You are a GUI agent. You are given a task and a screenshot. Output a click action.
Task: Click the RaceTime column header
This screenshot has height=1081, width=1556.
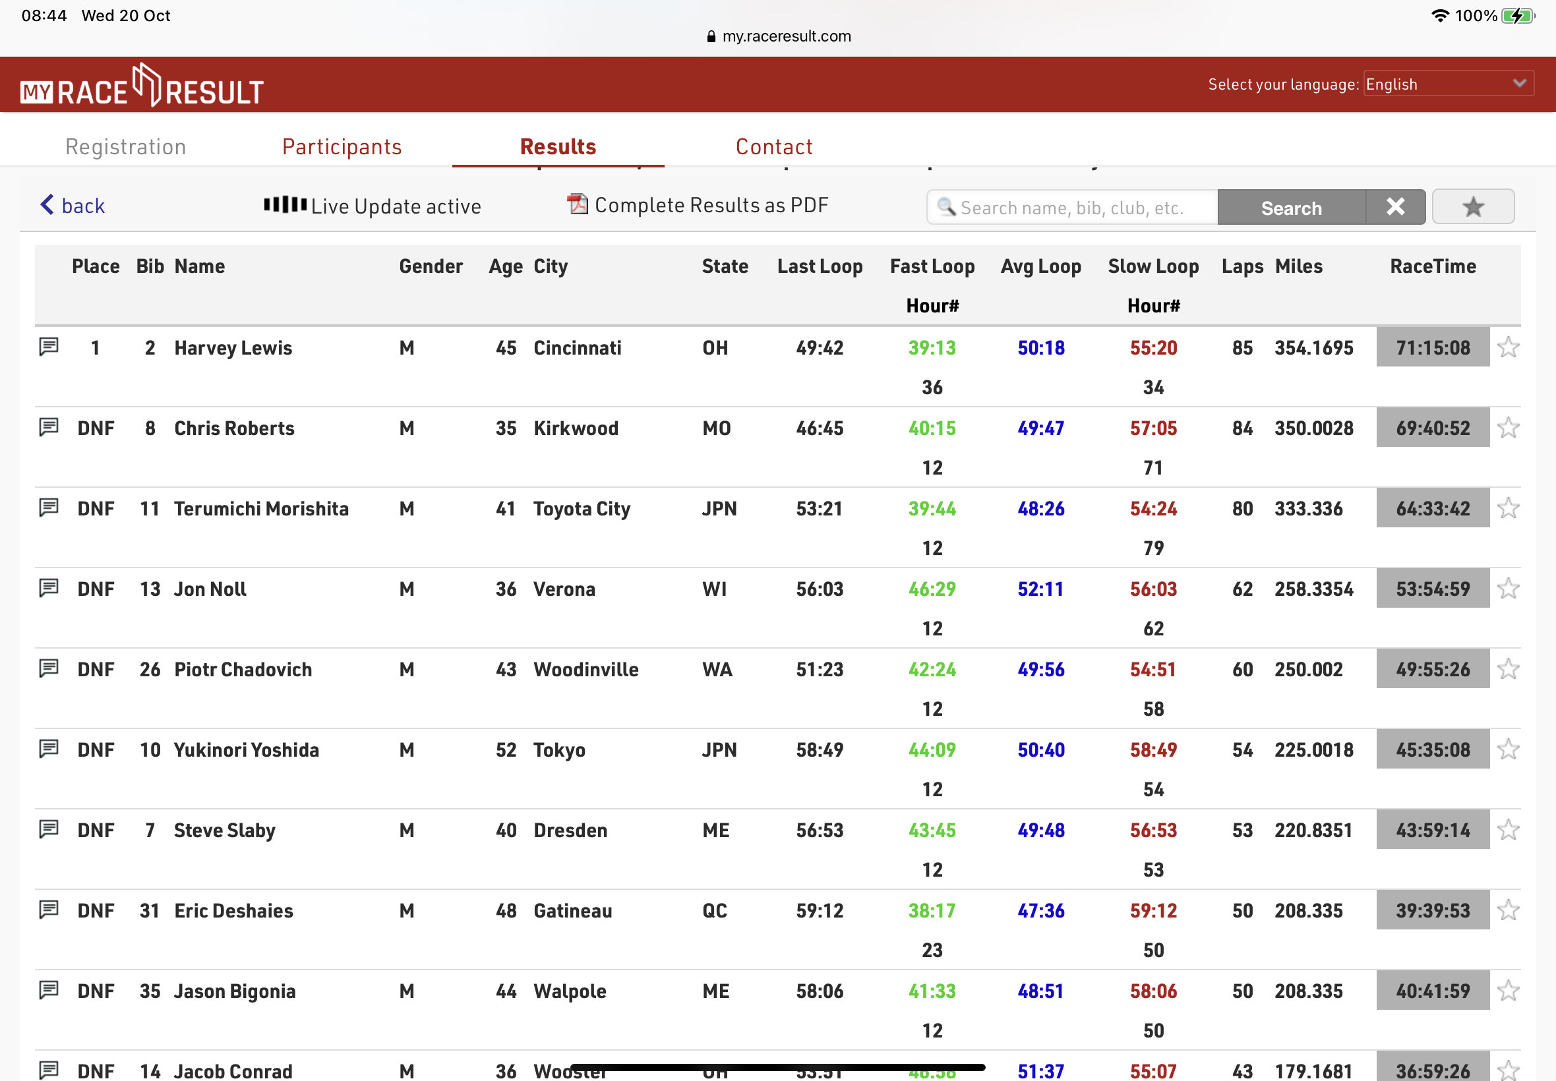[1433, 266]
